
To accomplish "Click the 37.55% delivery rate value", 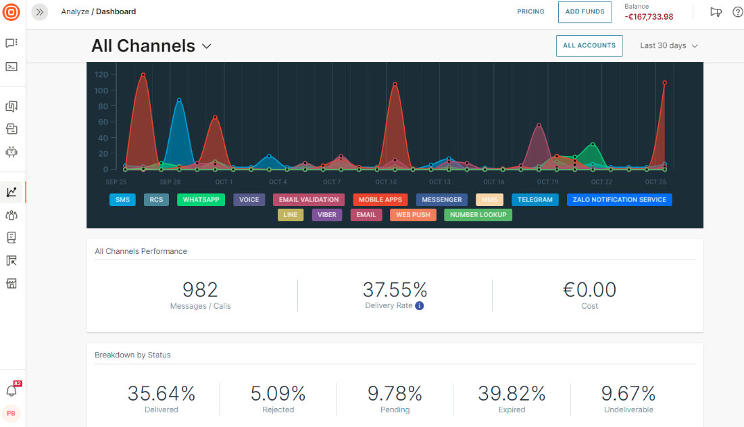I will 395,289.
